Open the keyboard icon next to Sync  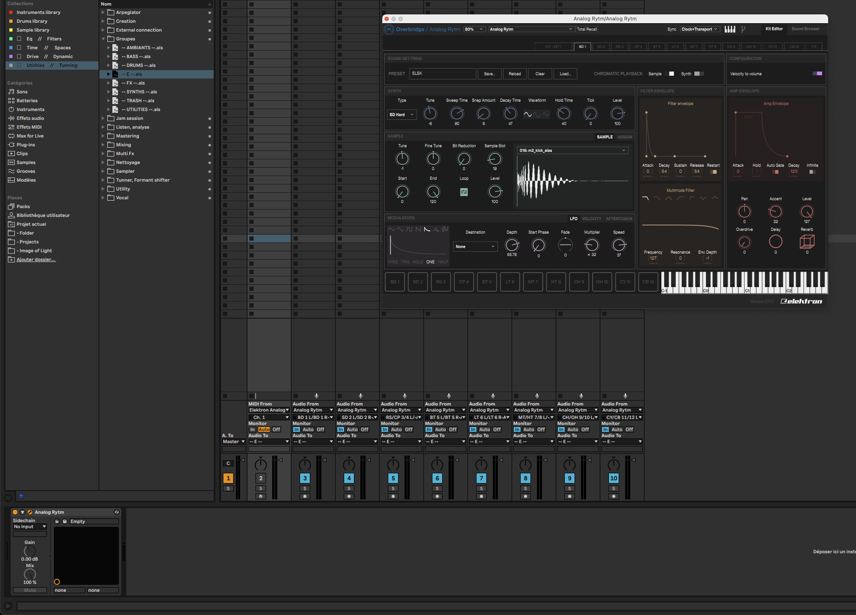coord(730,29)
